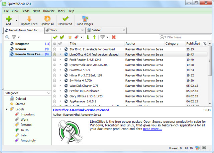Toggle read dot on Wise Disk Cleaner row
Screen dimensions: 214x153
(x=60, y=85)
